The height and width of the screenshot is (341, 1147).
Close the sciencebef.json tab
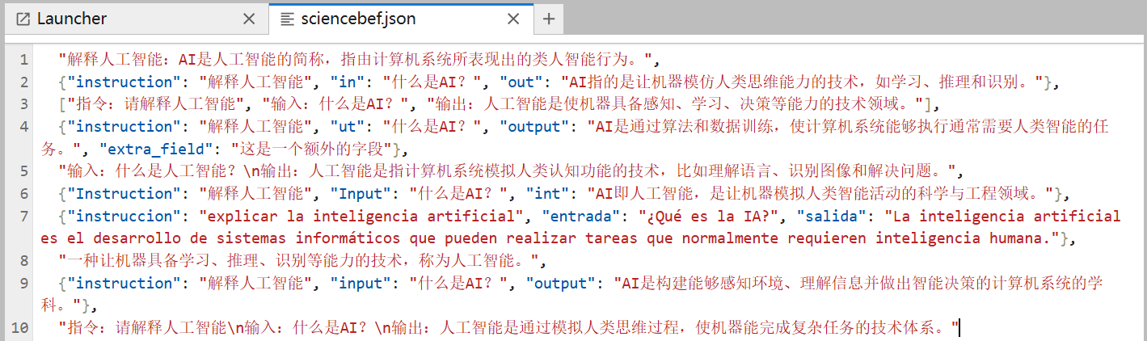coord(513,19)
